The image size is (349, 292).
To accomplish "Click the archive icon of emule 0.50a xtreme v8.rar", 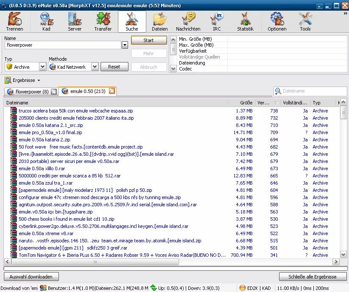I will pyautogui.click(x=14, y=233).
